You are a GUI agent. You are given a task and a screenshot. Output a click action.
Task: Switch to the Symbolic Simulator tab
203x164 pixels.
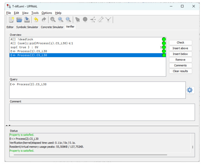[27, 27]
